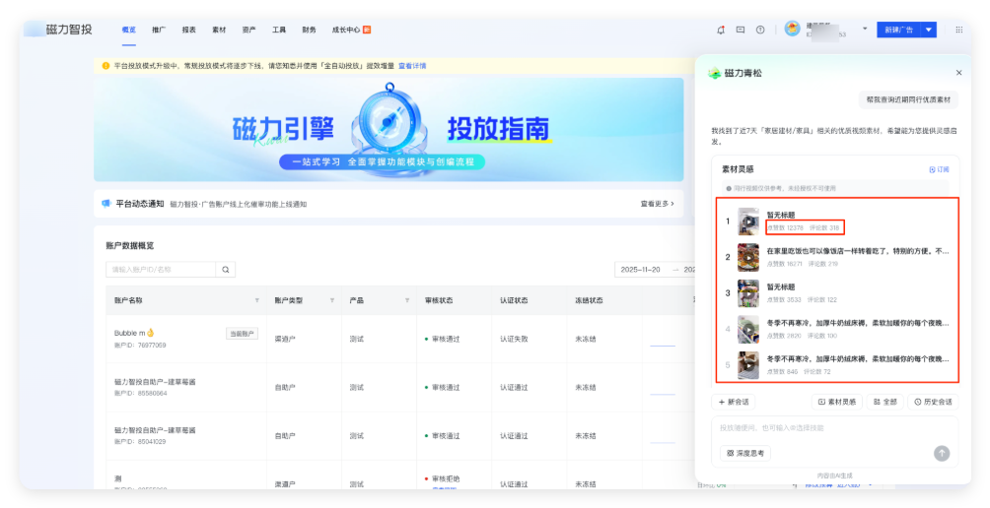Click 账户ID: 85580864 text

coord(141,393)
